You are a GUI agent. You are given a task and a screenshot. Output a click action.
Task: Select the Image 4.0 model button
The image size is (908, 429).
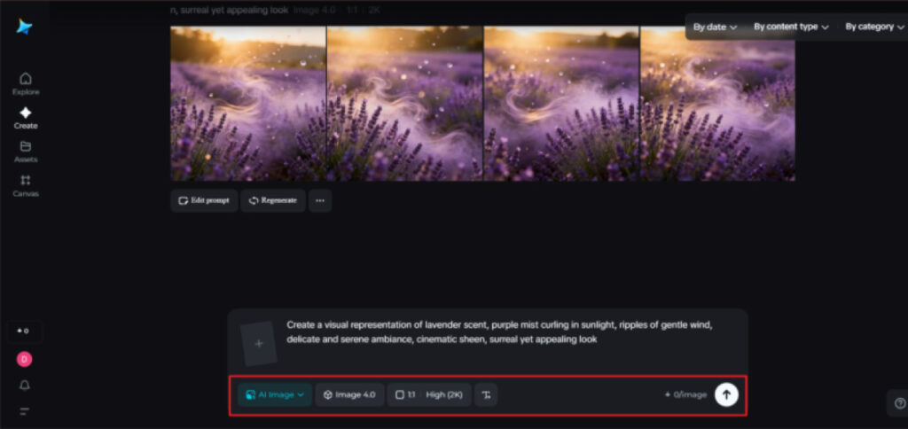click(349, 394)
